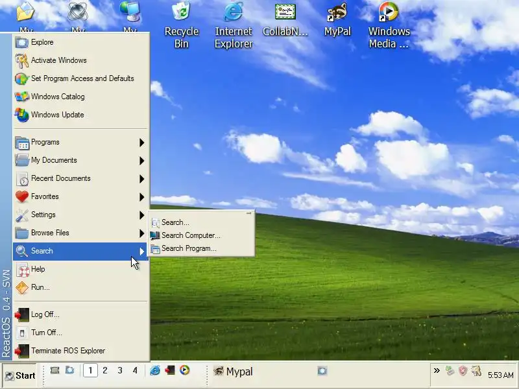Click the Settings tools icon
Image resolution: width=519 pixels, height=389 pixels.
(22, 215)
